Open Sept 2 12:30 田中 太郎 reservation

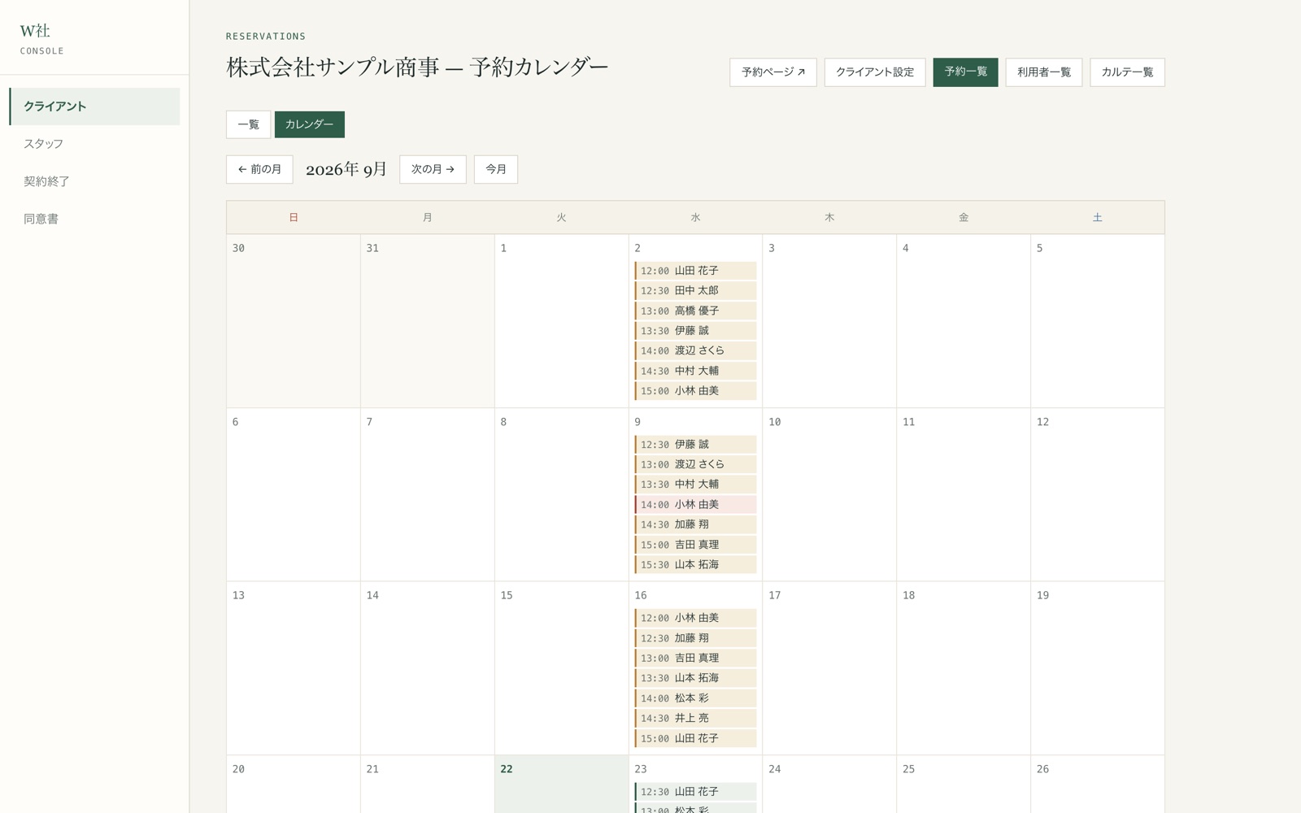coord(695,290)
